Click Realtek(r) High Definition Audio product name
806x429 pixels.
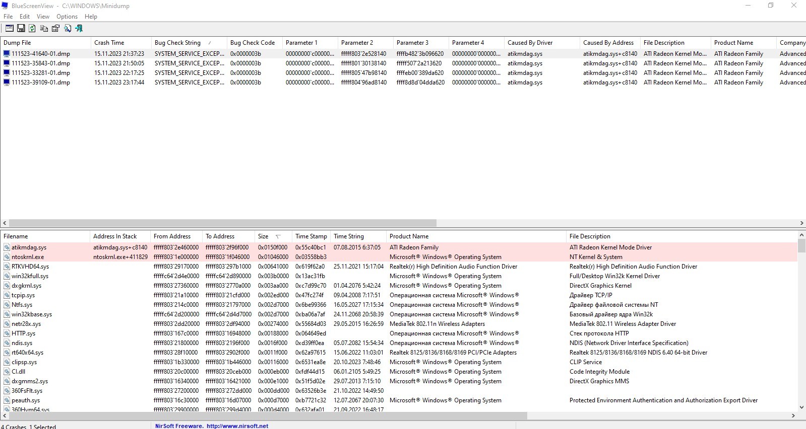click(x=453, y=267)
